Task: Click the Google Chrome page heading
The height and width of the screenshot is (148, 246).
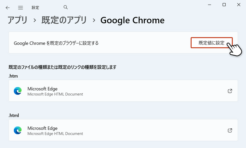Action: pos(133,20)
